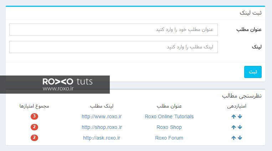Open the Roxo Forum title link

169,138
